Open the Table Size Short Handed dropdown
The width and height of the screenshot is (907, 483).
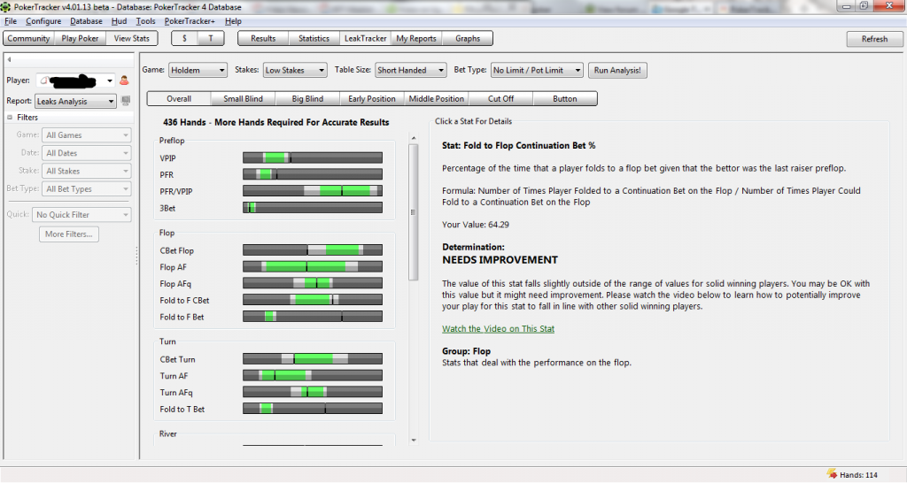(x=411, y=70)
